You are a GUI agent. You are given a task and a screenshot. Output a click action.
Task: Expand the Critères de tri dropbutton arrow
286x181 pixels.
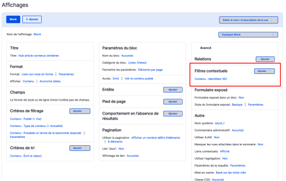click(x=88, y=148)
